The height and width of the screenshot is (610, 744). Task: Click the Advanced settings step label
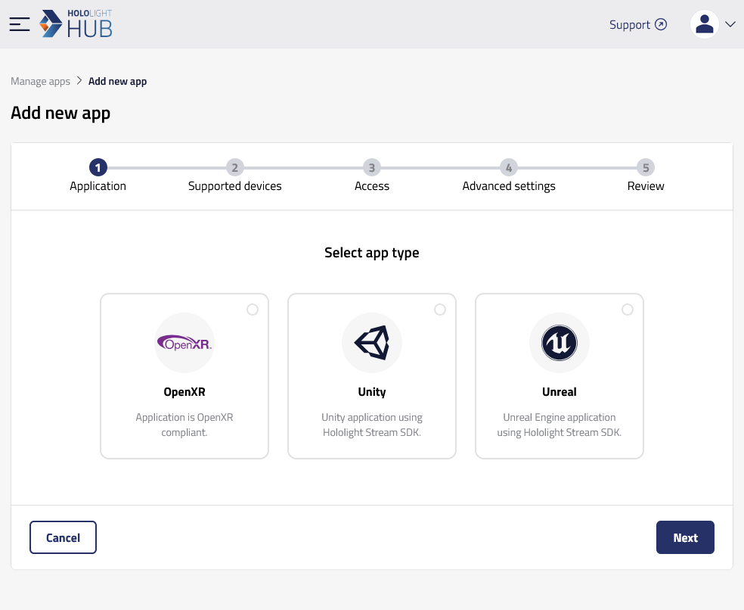coord(509,186)
